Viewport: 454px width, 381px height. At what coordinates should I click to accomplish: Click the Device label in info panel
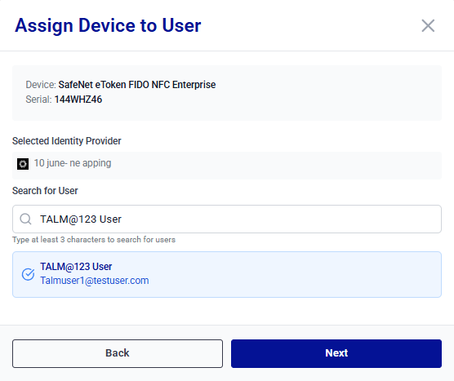pyautogui.click(x=41, y=85)
